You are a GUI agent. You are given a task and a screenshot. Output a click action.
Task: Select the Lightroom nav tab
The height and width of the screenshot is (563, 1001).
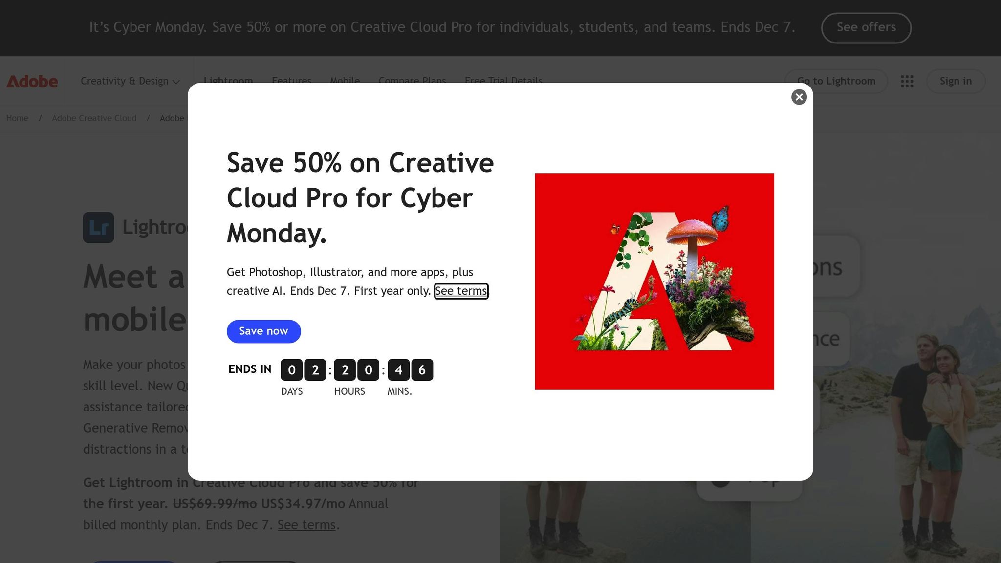click(228, 80)
